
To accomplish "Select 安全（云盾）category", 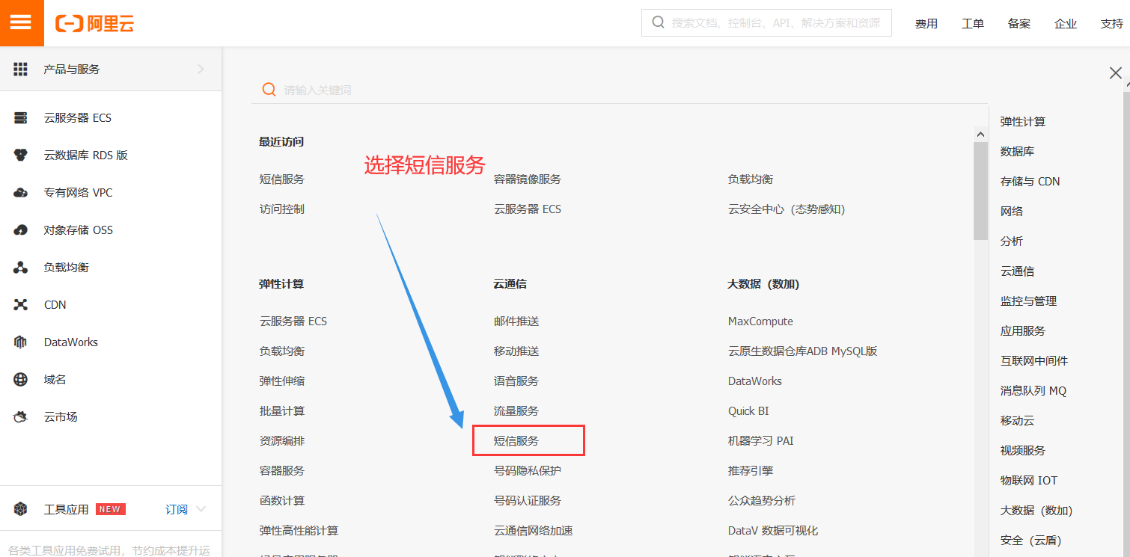I will click(x=1031, y=540).
